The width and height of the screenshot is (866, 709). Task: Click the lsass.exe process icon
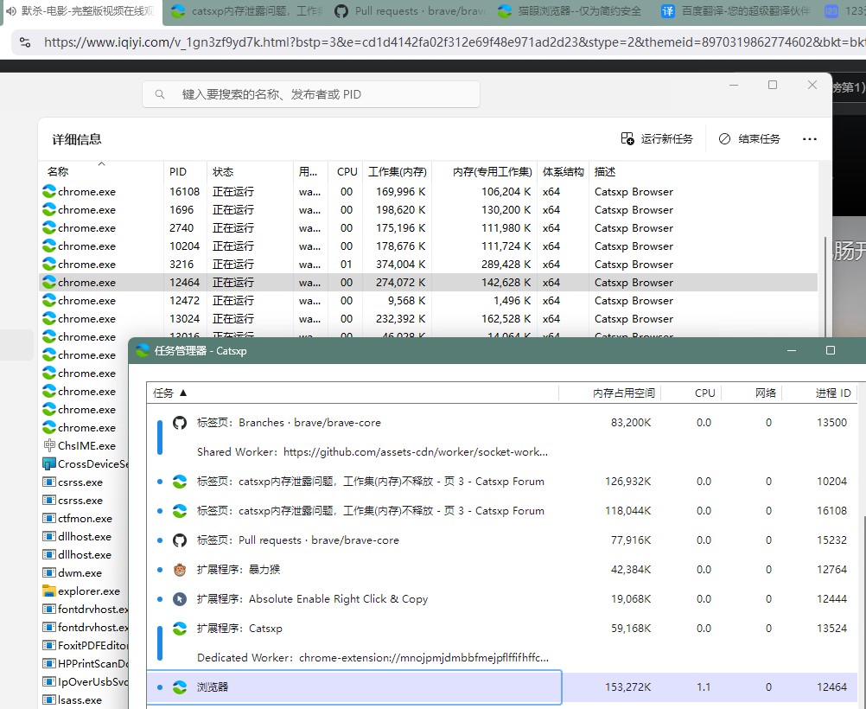tap(49, 699)
